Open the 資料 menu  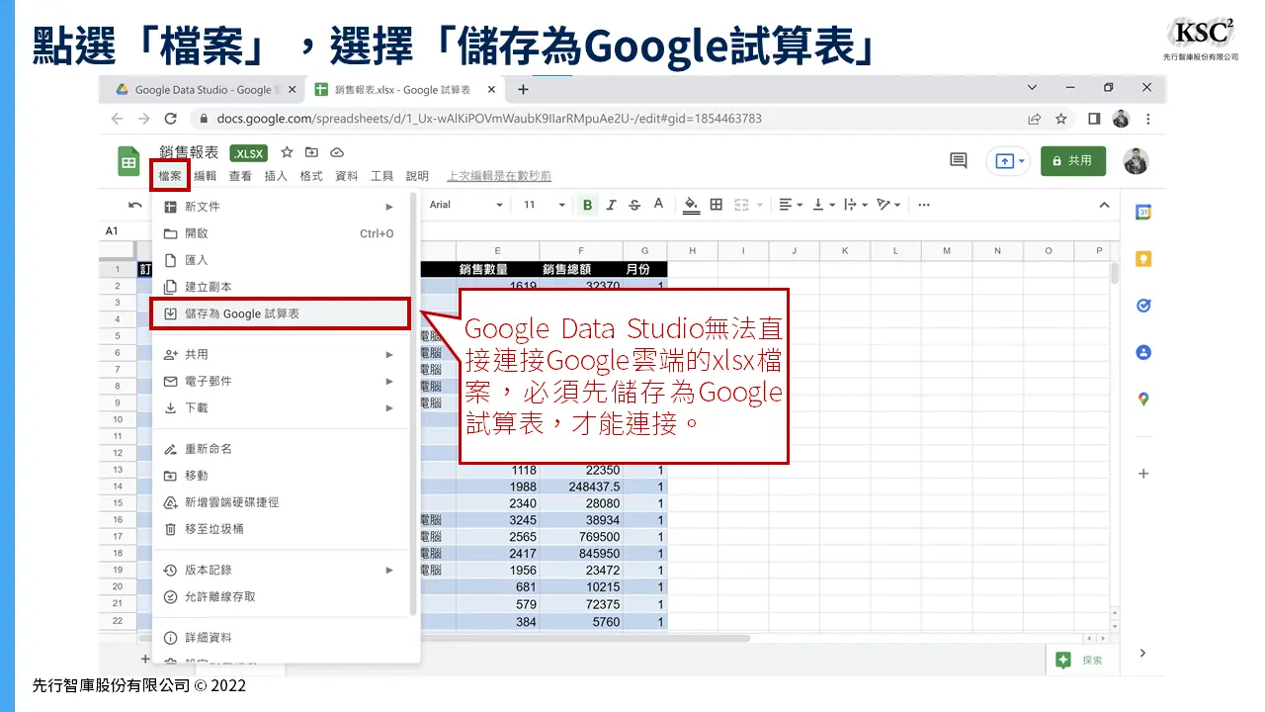[347, 176]
